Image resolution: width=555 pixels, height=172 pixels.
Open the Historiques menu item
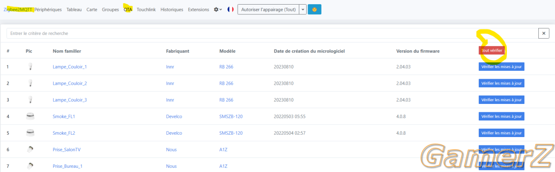(172, 9)
